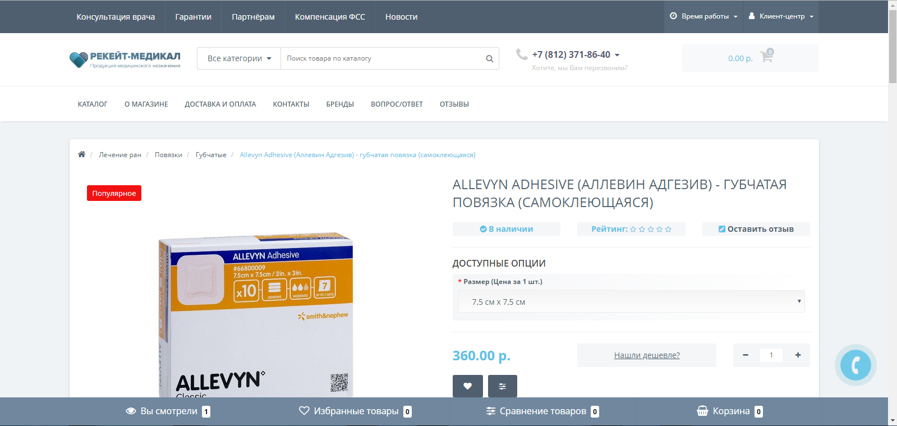This screenshot has height=426, width=897.
Task: Click the scrollbar down arrow
Action: coord(893,420)
